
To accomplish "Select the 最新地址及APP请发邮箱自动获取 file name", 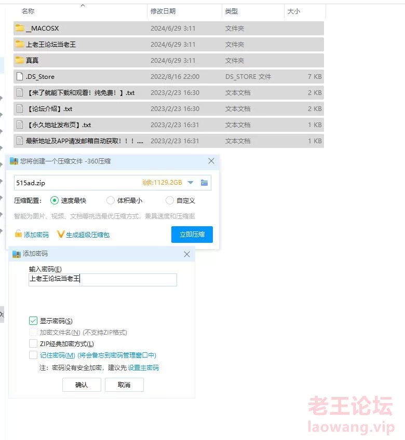I will tap(85, 141).
